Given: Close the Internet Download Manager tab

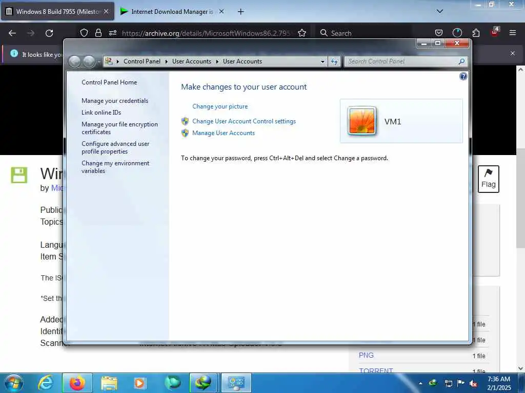Looking at the screenshot, I should 221,11.
